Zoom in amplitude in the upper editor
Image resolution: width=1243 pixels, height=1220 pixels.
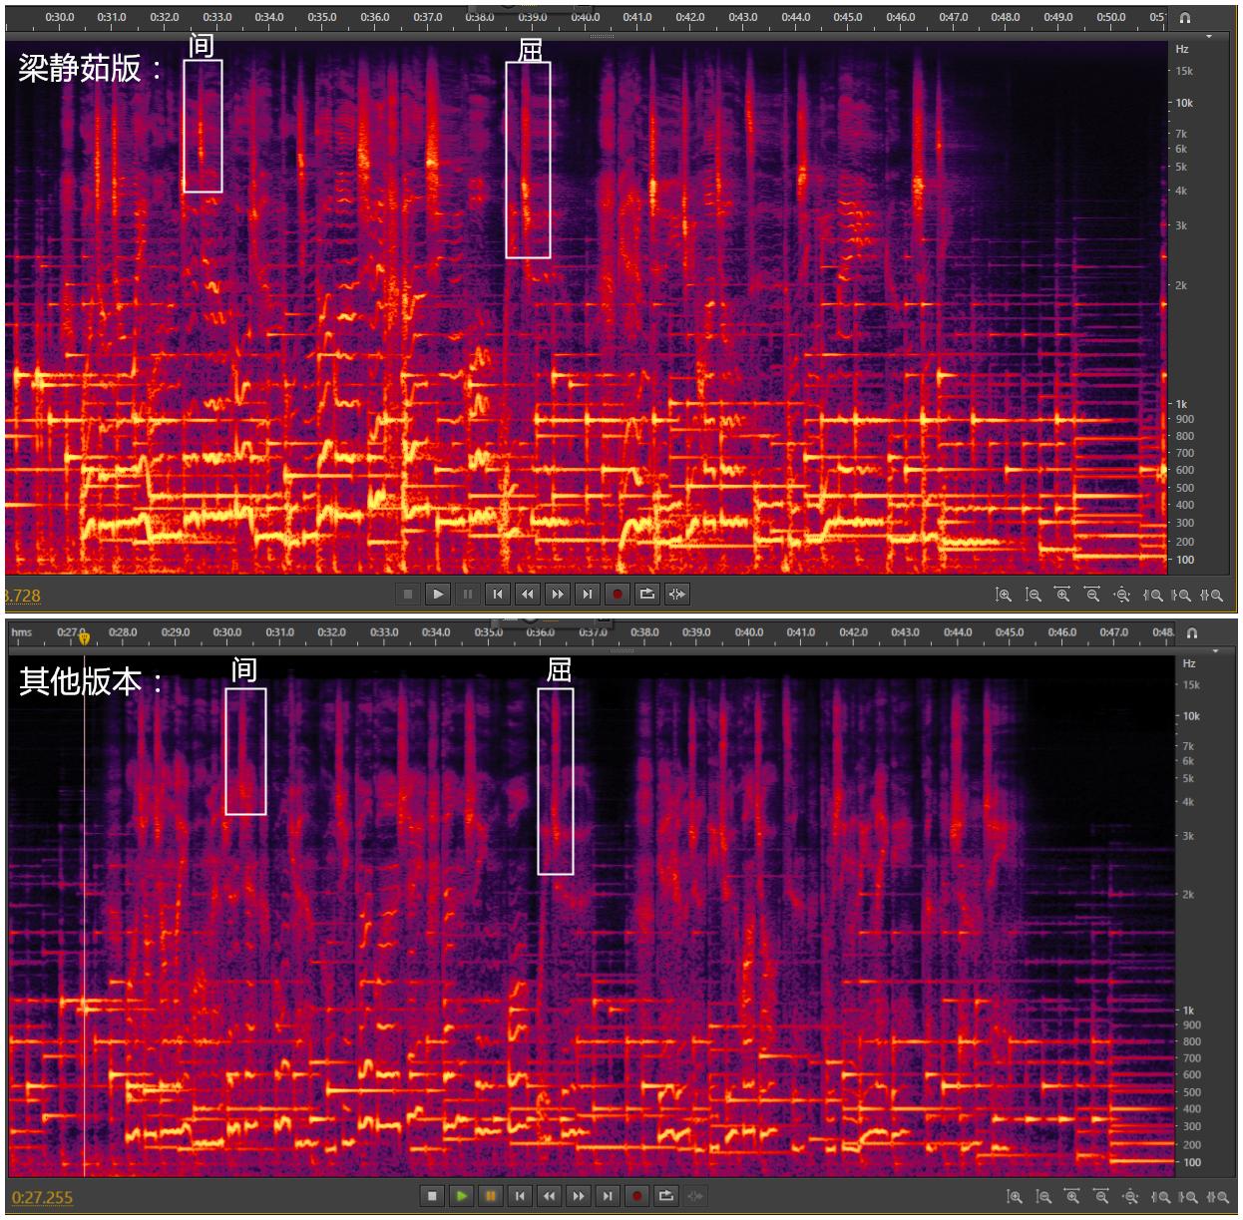[x=1004, y=595]
